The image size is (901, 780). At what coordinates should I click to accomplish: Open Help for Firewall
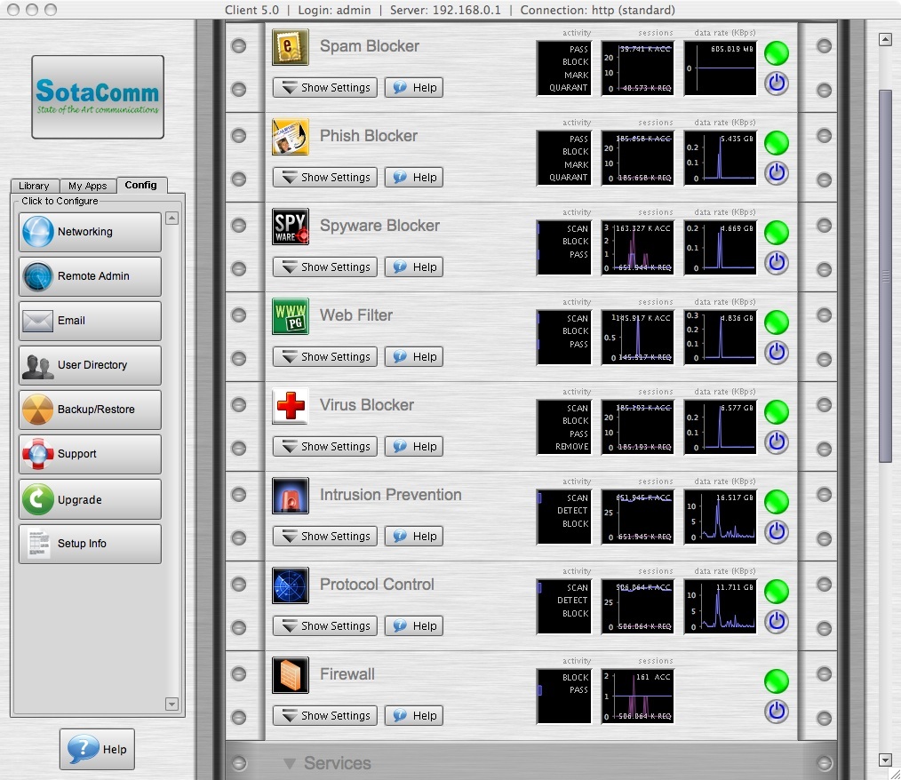(x=414, y=716)
